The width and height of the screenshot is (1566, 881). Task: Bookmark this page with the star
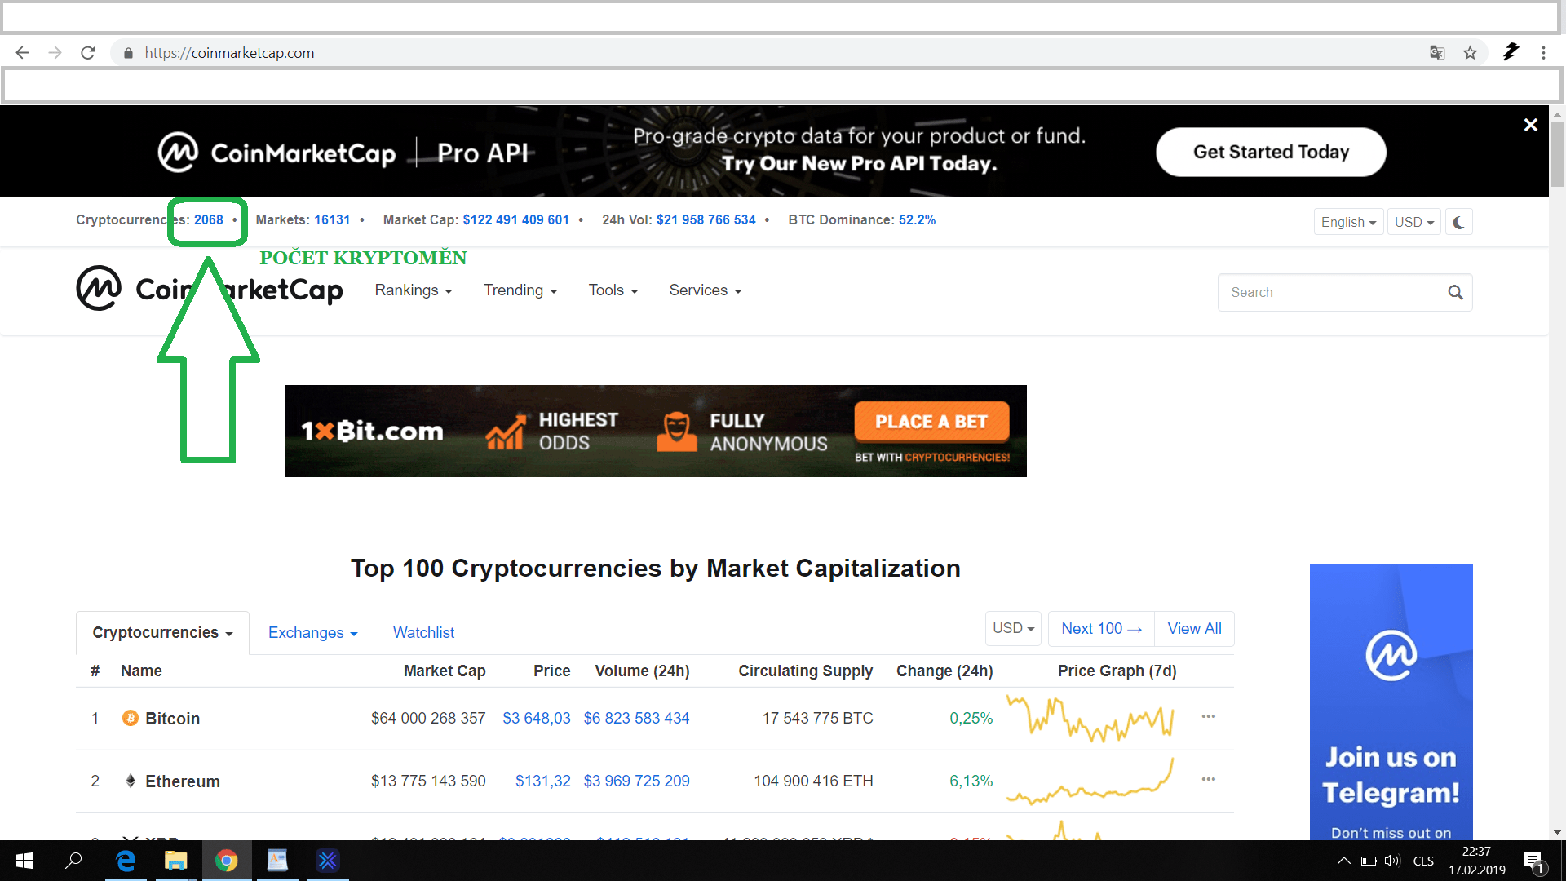1470,53
